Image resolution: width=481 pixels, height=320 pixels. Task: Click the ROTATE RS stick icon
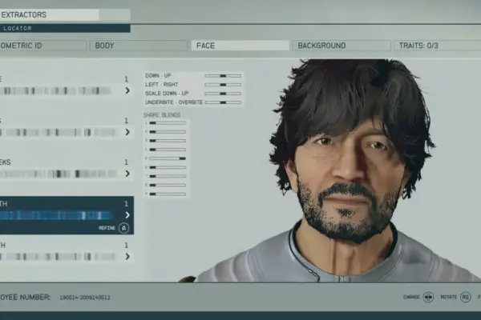(465, 297)
